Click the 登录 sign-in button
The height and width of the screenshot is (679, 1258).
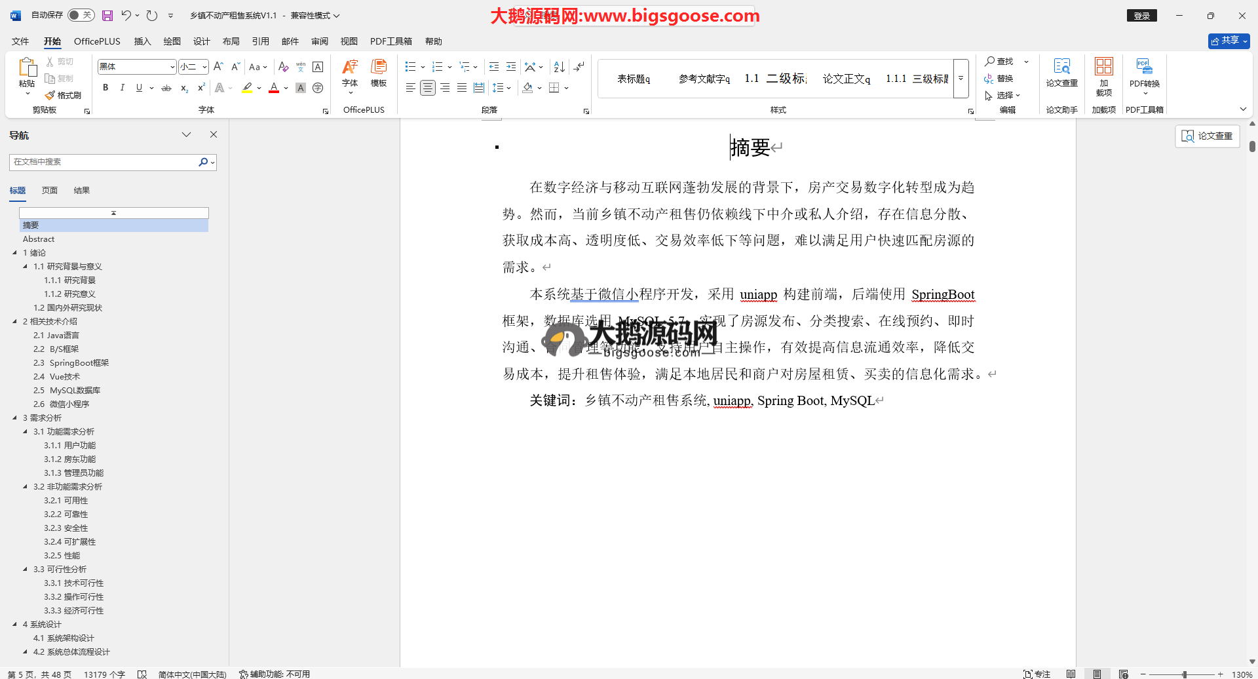point(1141,16)
